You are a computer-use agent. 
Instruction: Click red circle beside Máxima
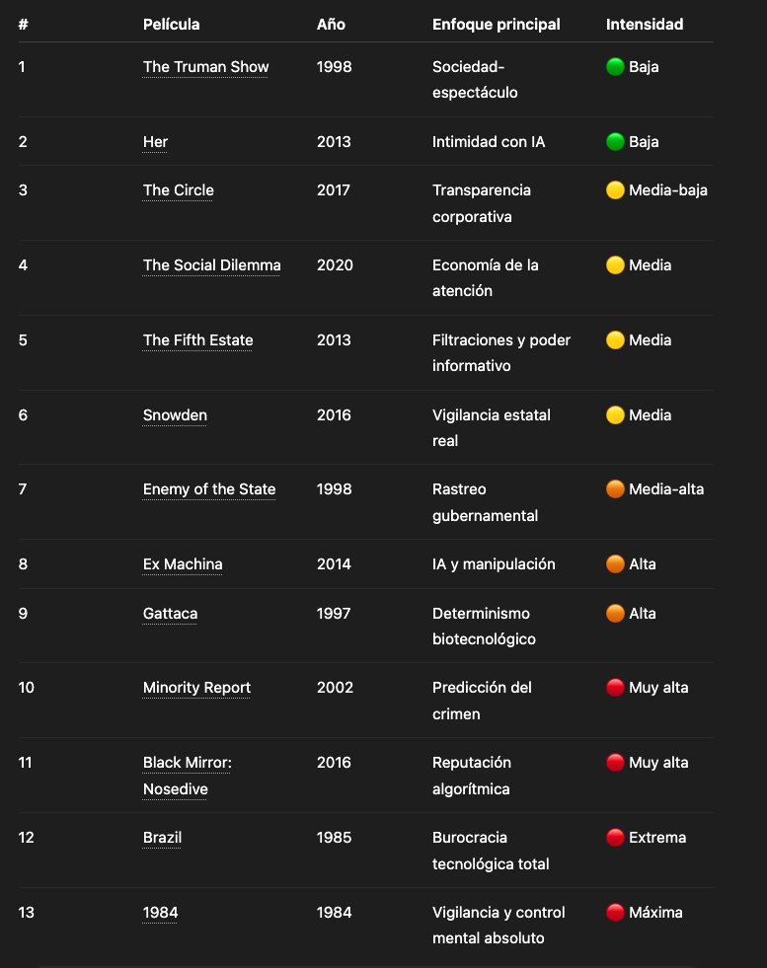pyautogui.click(x=615, y=913)
